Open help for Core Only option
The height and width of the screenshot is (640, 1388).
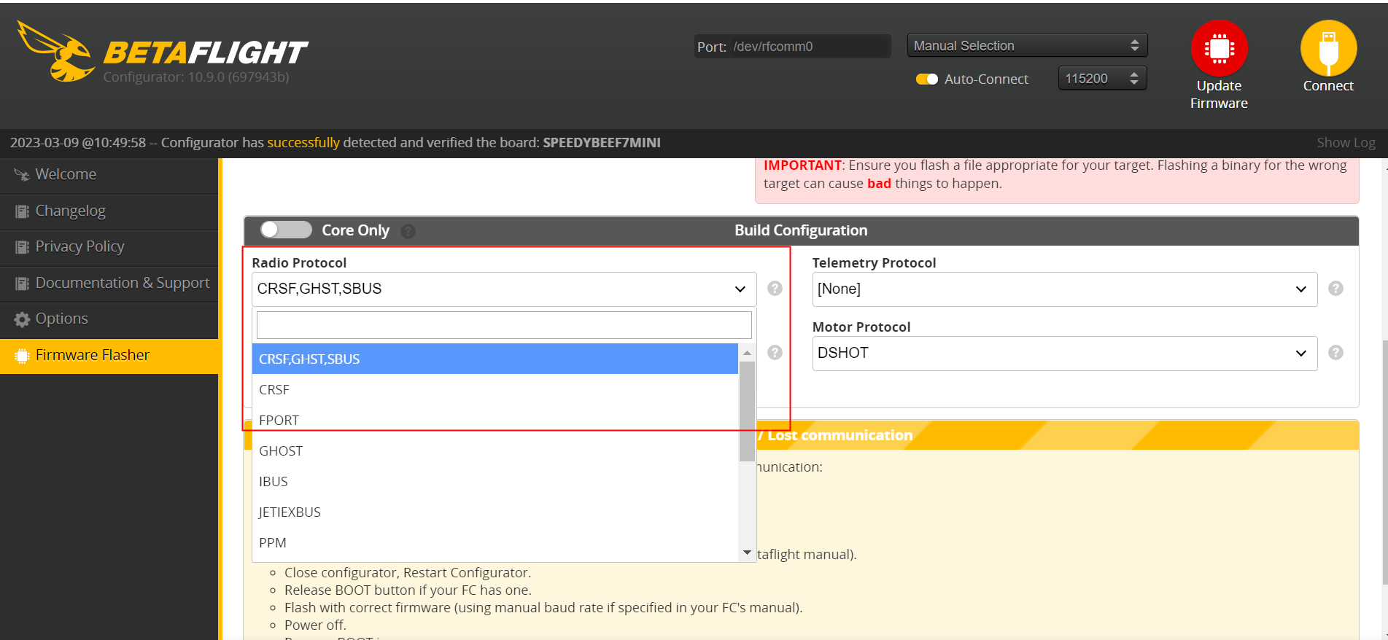click(x=408, y=231)
